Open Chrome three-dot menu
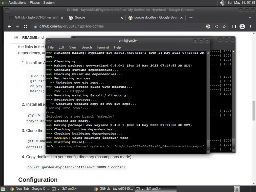 (250, 26)
